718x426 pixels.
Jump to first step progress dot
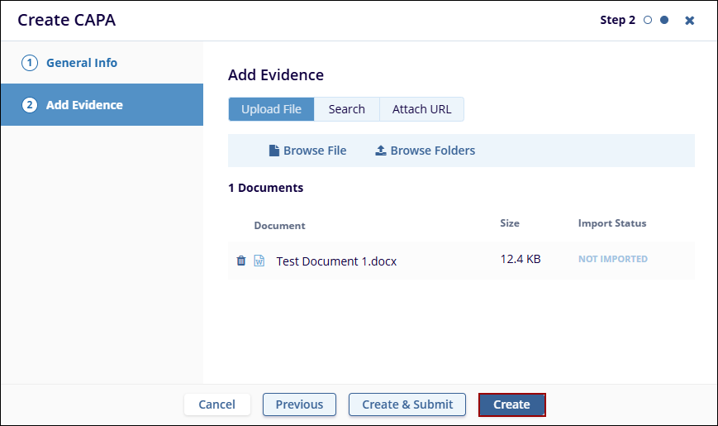point(649,21)
